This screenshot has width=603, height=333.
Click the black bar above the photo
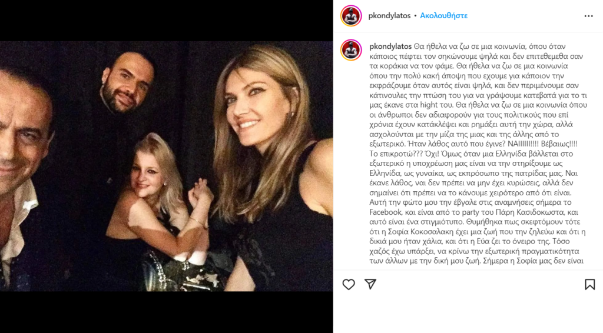(x=166, y=21)
